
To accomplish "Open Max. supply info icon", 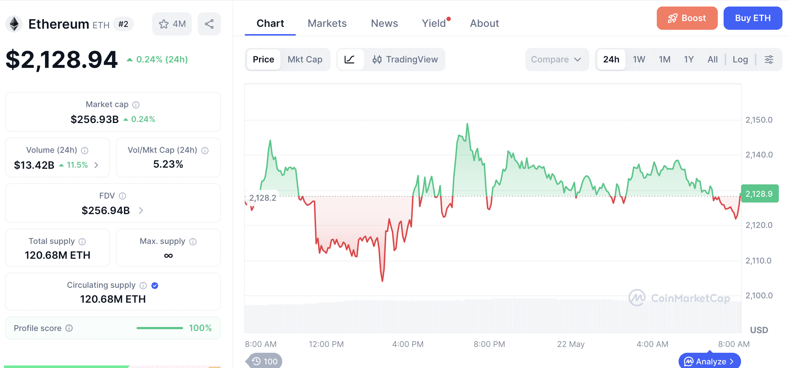I will click(x=193, y=242).
